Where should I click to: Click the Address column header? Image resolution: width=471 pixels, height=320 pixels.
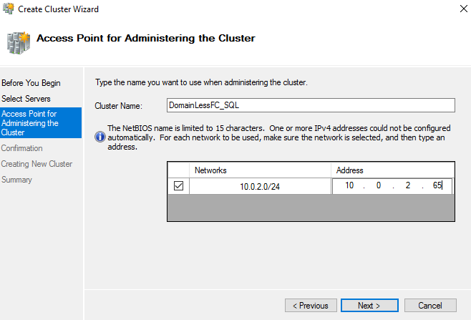[392, 170]
